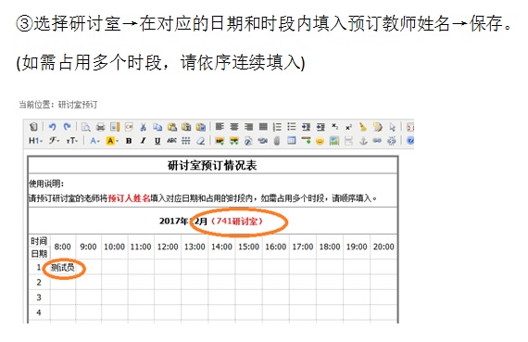Open the font family dropdown
Image resolution: width=528 pixels, height=342 pixels.
click(x=54, y=141)
